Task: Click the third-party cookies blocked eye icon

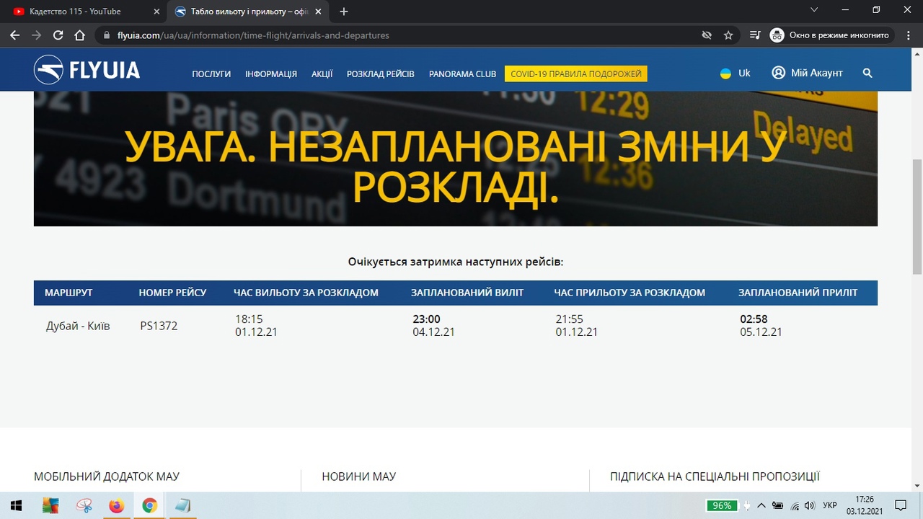Action: point(707,35)
